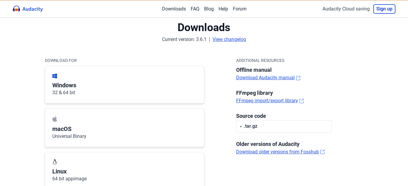This screenshot has height=186, width=408.
Task: Open FFmpeg import/export library link
Action: pos(267,101)
